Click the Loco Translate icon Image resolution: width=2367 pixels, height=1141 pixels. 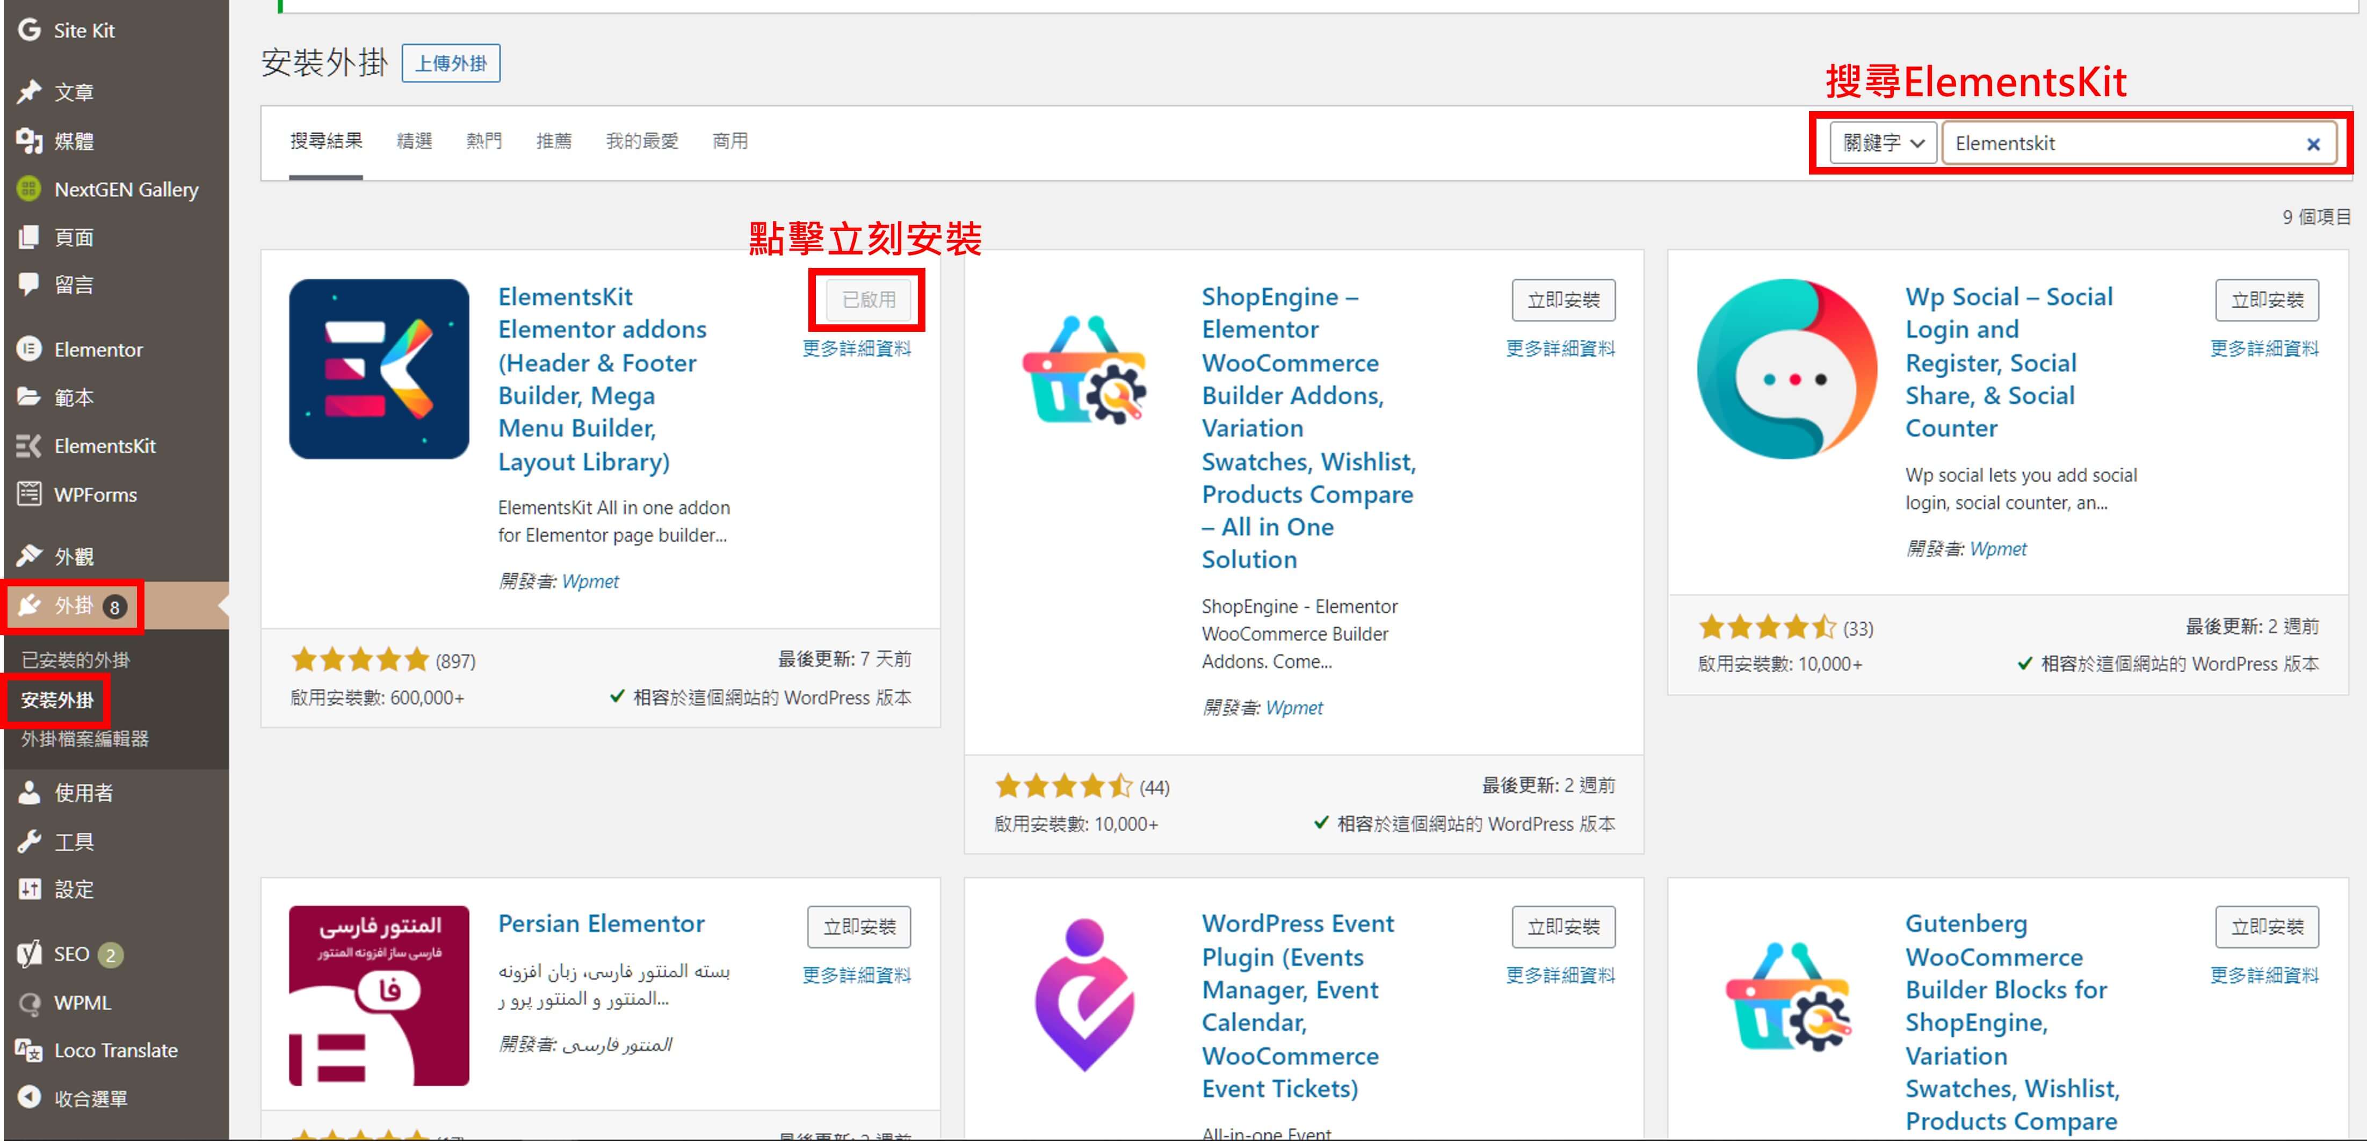coord(30,1050)
